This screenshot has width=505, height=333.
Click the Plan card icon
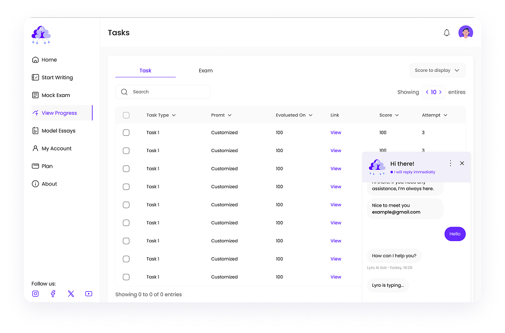(x=35, y=166)
